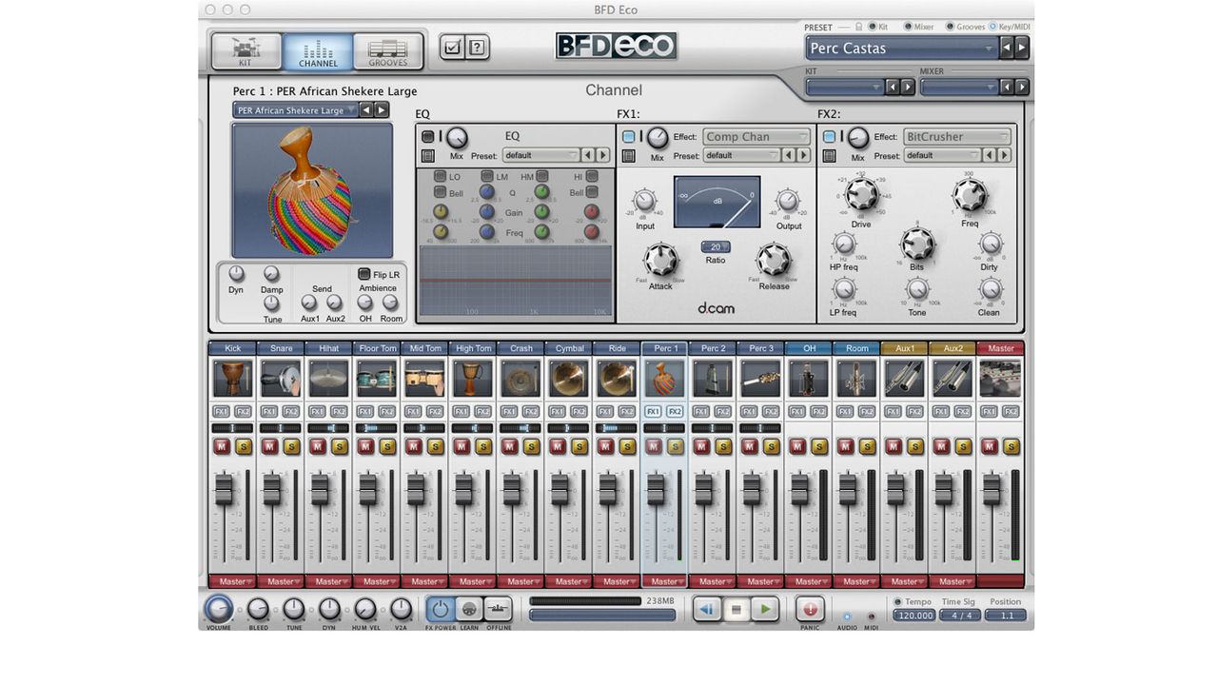1218x685 pixels.
Task: Start playback with the green play button
Action: 765,609
